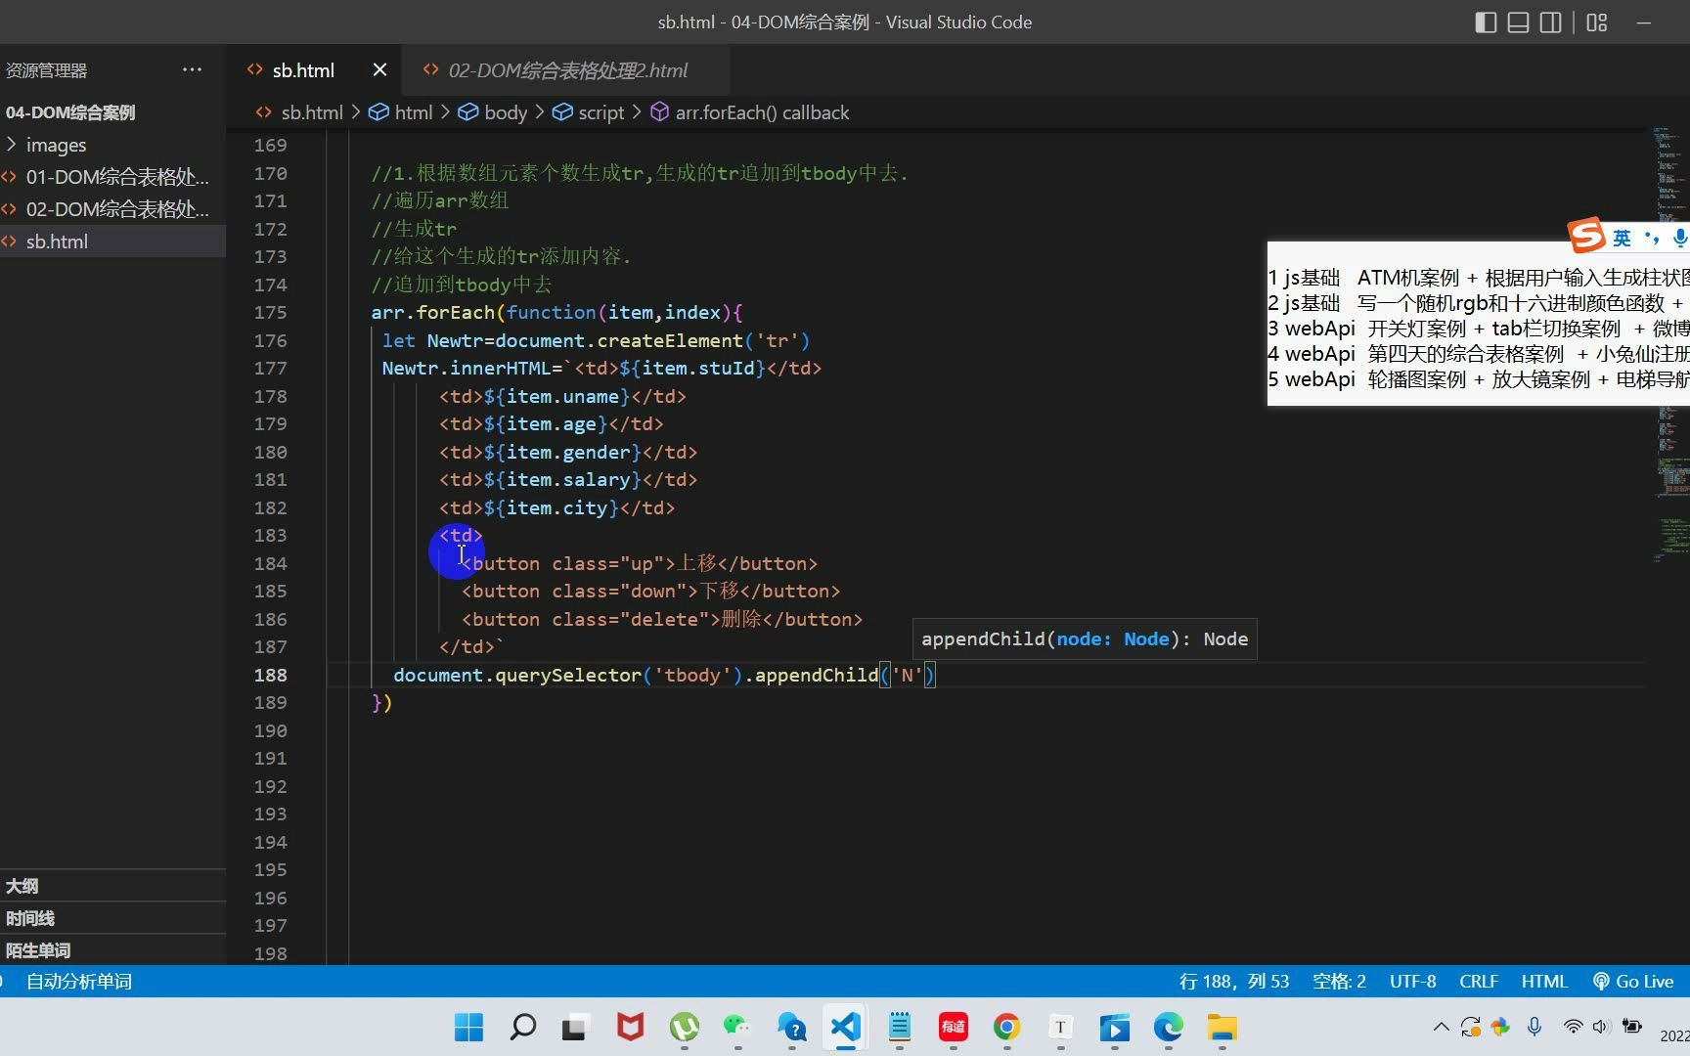
Task: Open Wi-Fi network settings
Action: 1573,1027
